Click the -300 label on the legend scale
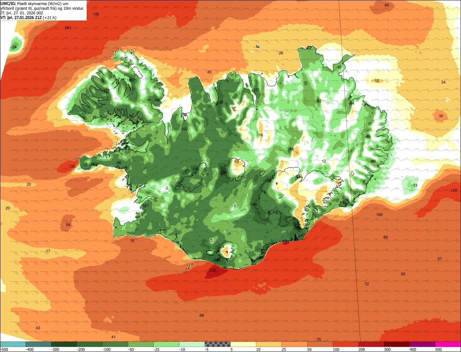 click(55, 349)
